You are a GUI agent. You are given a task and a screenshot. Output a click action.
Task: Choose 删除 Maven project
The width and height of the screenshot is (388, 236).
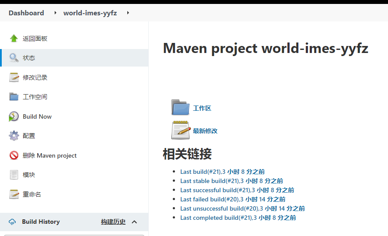pos(49,155)
